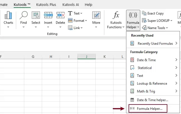Select the Lookup & Reference label
The image size is (181, 114).
pos(152,84)
